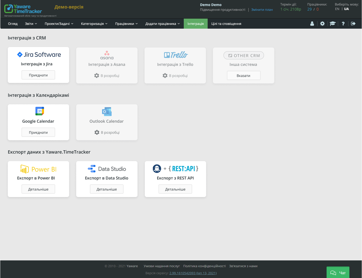
Task: Click the Data Studio icon
Action: [x=92, y=168]
